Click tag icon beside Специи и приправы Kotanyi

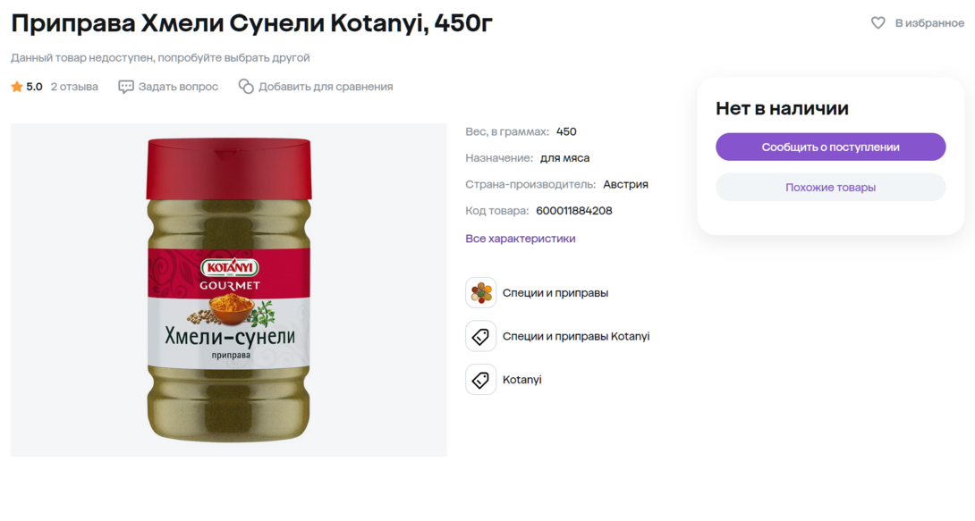click(x=480, y=337)
